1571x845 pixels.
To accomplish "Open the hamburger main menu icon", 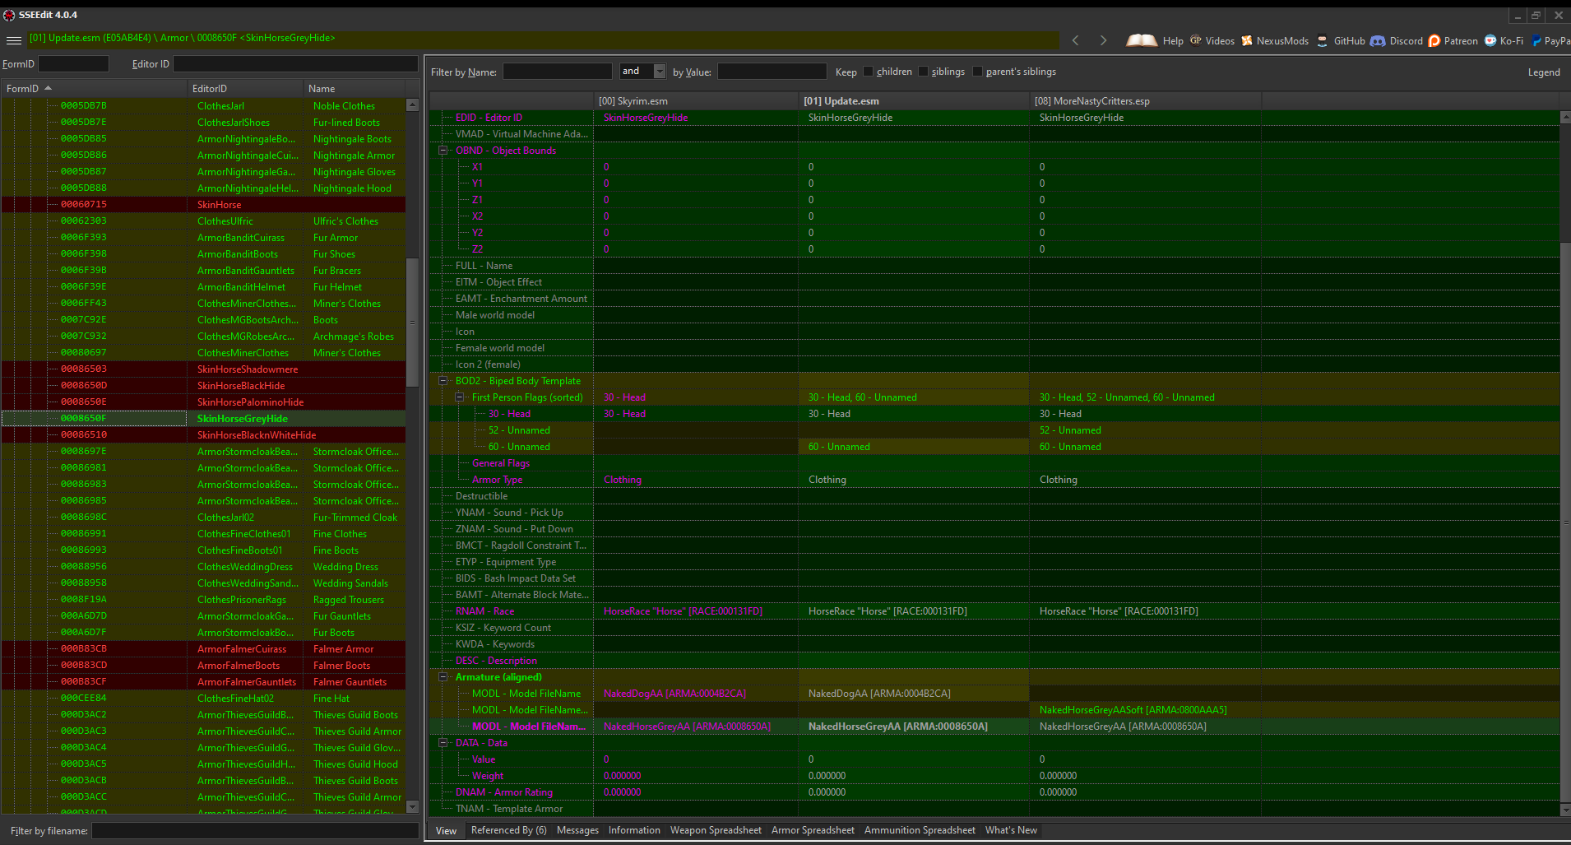I will [13, 40].
